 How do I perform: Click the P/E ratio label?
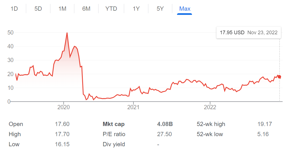[114, 134]
